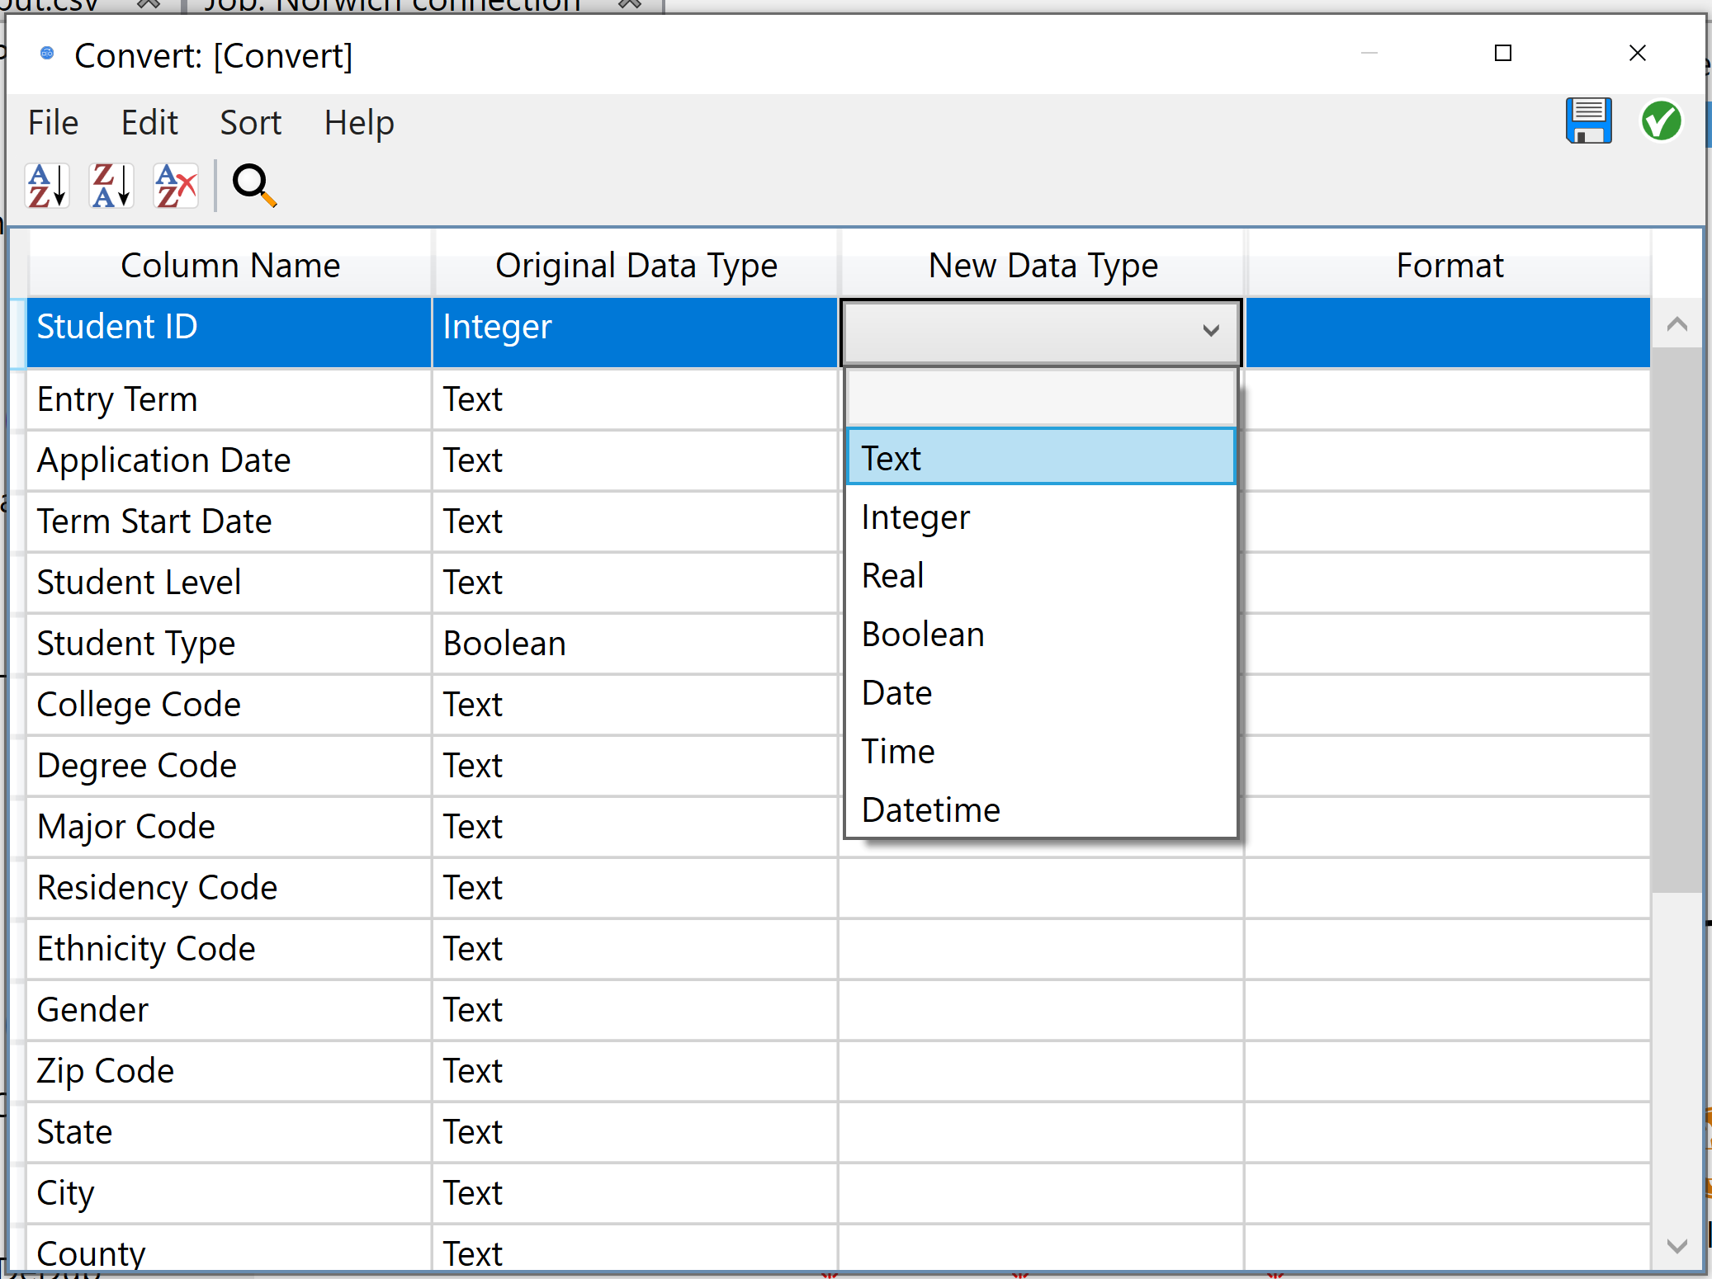Click the Column Name header

pos(230,265)
